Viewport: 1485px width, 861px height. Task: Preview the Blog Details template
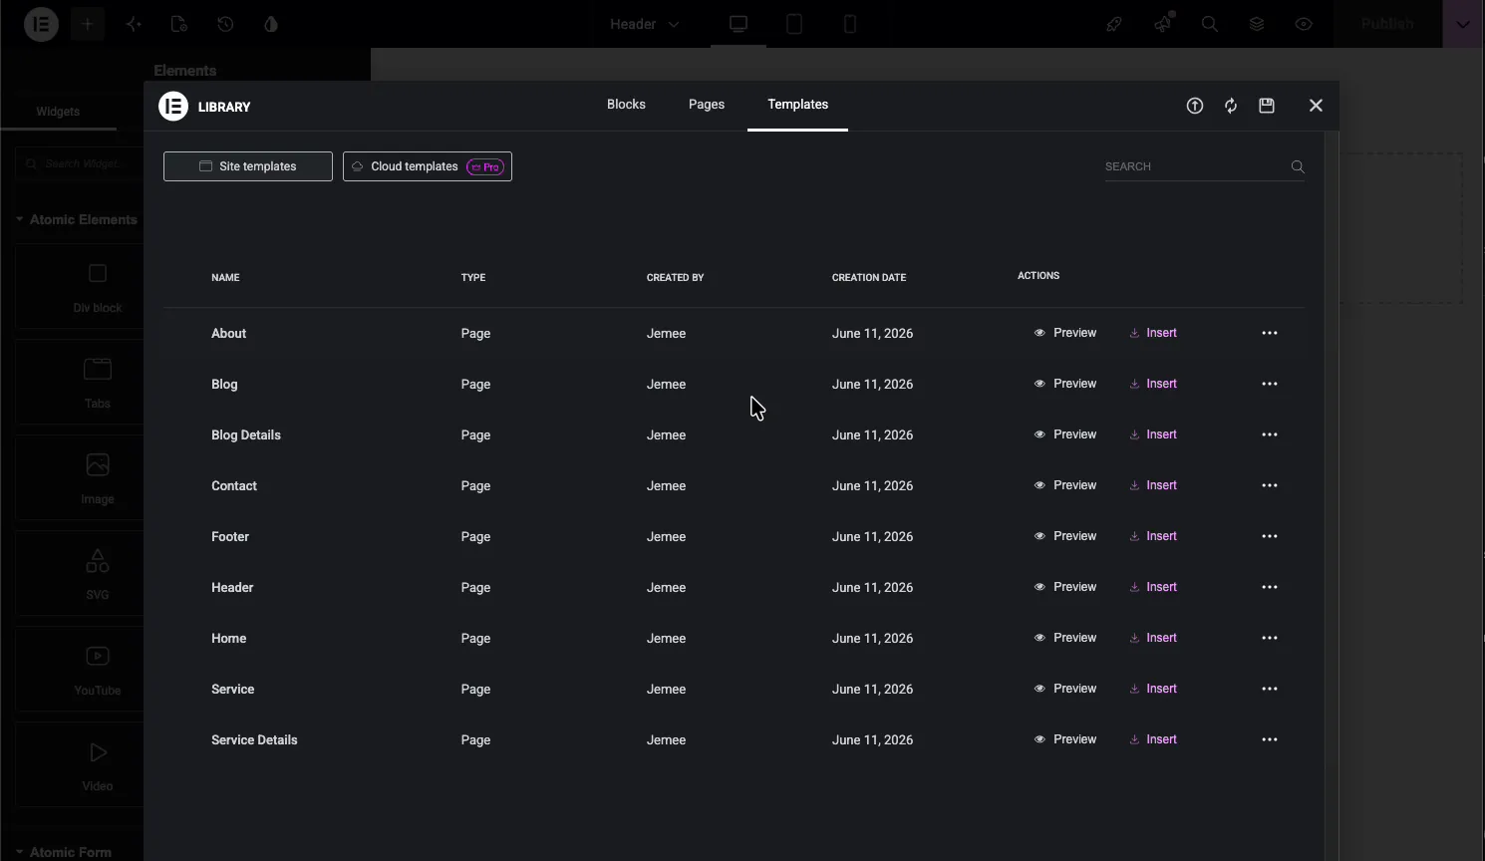pos(1064,434)
